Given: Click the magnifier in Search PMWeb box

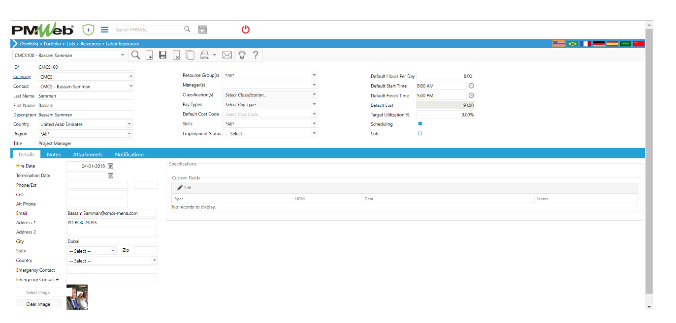Looking at the screenshot, I should coord(187,29).
